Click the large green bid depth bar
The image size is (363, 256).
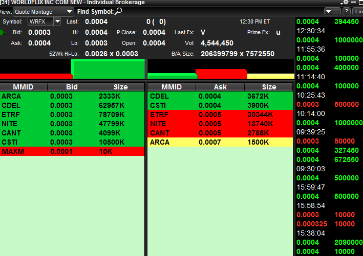108,69
